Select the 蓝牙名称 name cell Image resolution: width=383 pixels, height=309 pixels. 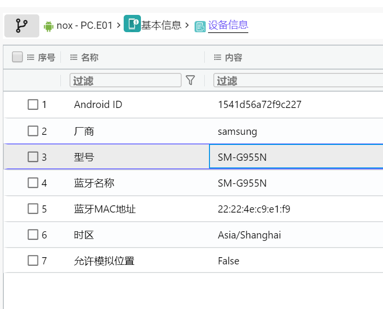point(94,183)
